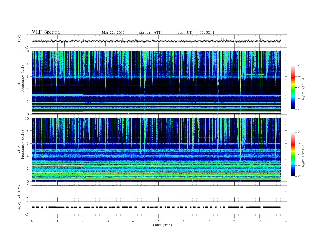The image size is (321, 248).
Task: Click the 'station=ATH' label
Action: pos(150,32)
